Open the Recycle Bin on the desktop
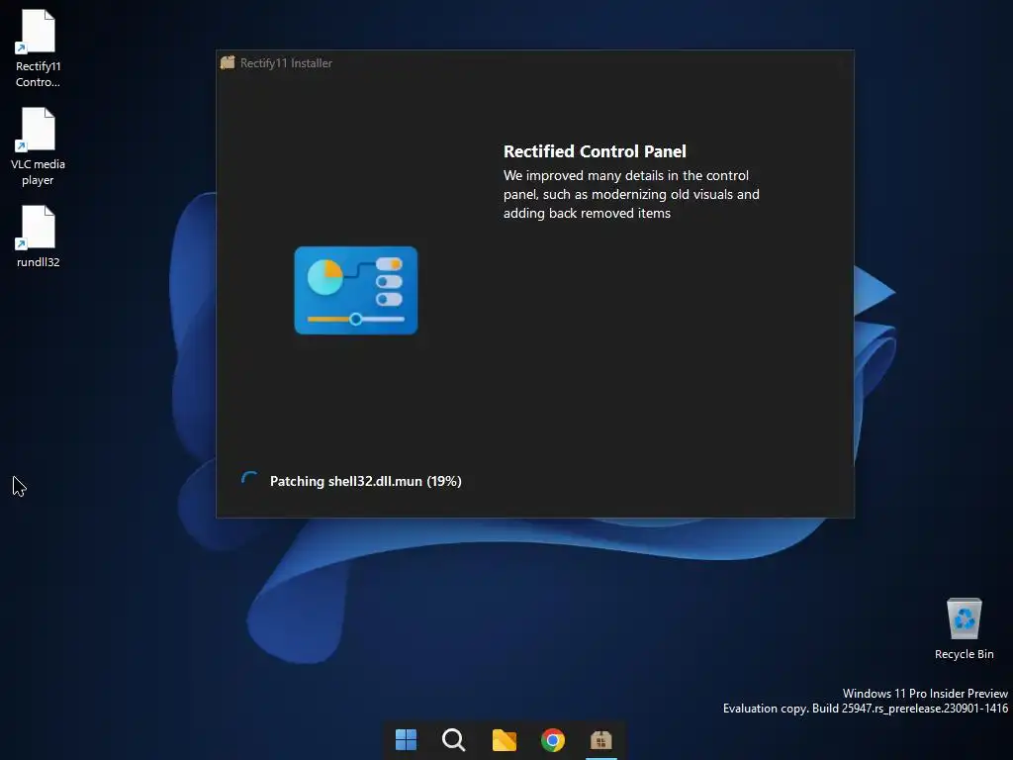Viewport: 1013px width, 760px height. (x=964, y=628)
